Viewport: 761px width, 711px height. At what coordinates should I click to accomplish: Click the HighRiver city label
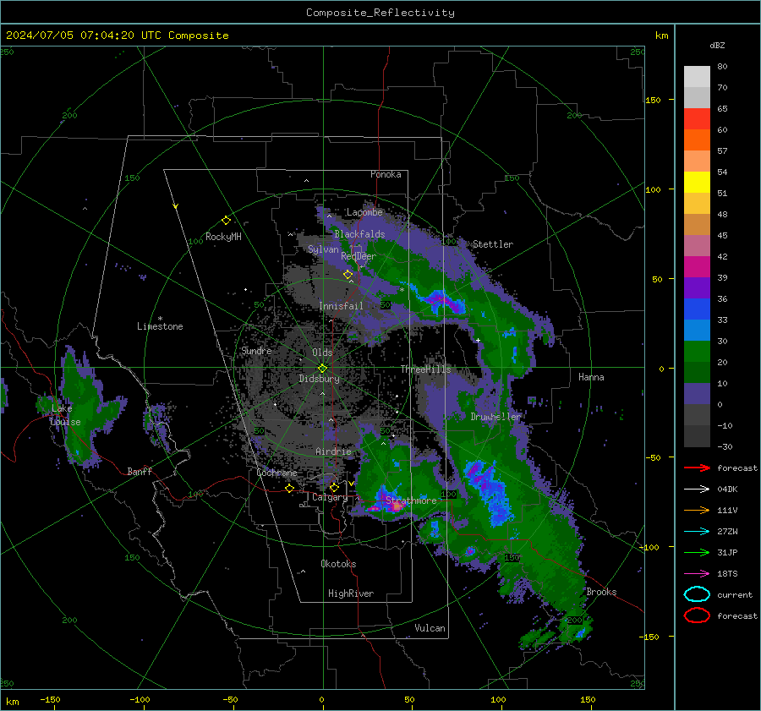(351, 593)
